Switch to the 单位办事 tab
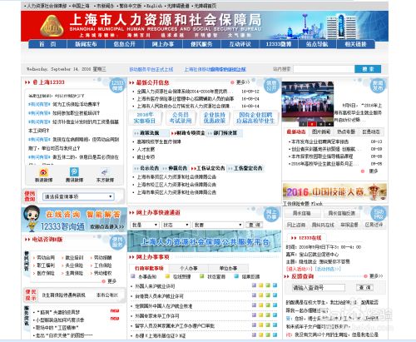 click(x=228, y=268)
